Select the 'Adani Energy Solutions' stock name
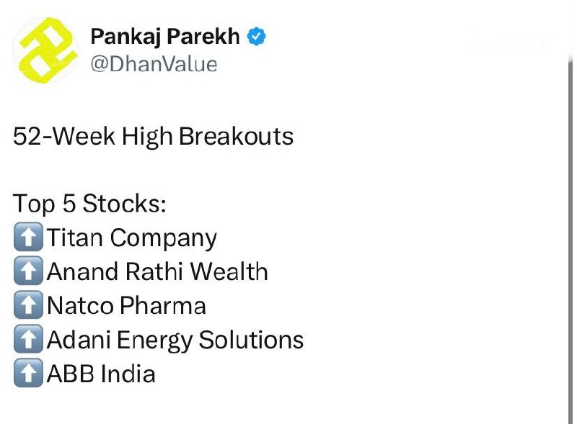Image resolution: width=577 pixels, height=424 pixels. pyautogui.click(x=175, y=340)
